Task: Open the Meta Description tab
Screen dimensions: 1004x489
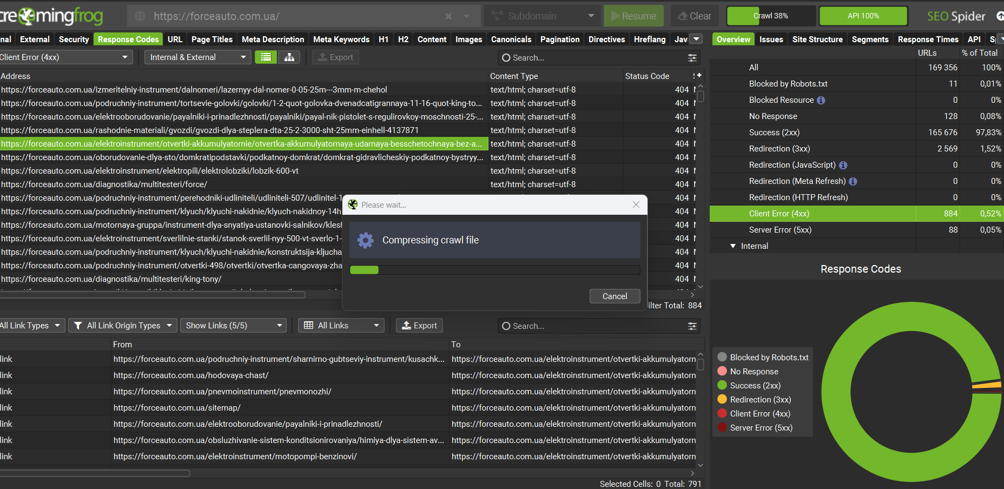Action: [x=273, y=39]
